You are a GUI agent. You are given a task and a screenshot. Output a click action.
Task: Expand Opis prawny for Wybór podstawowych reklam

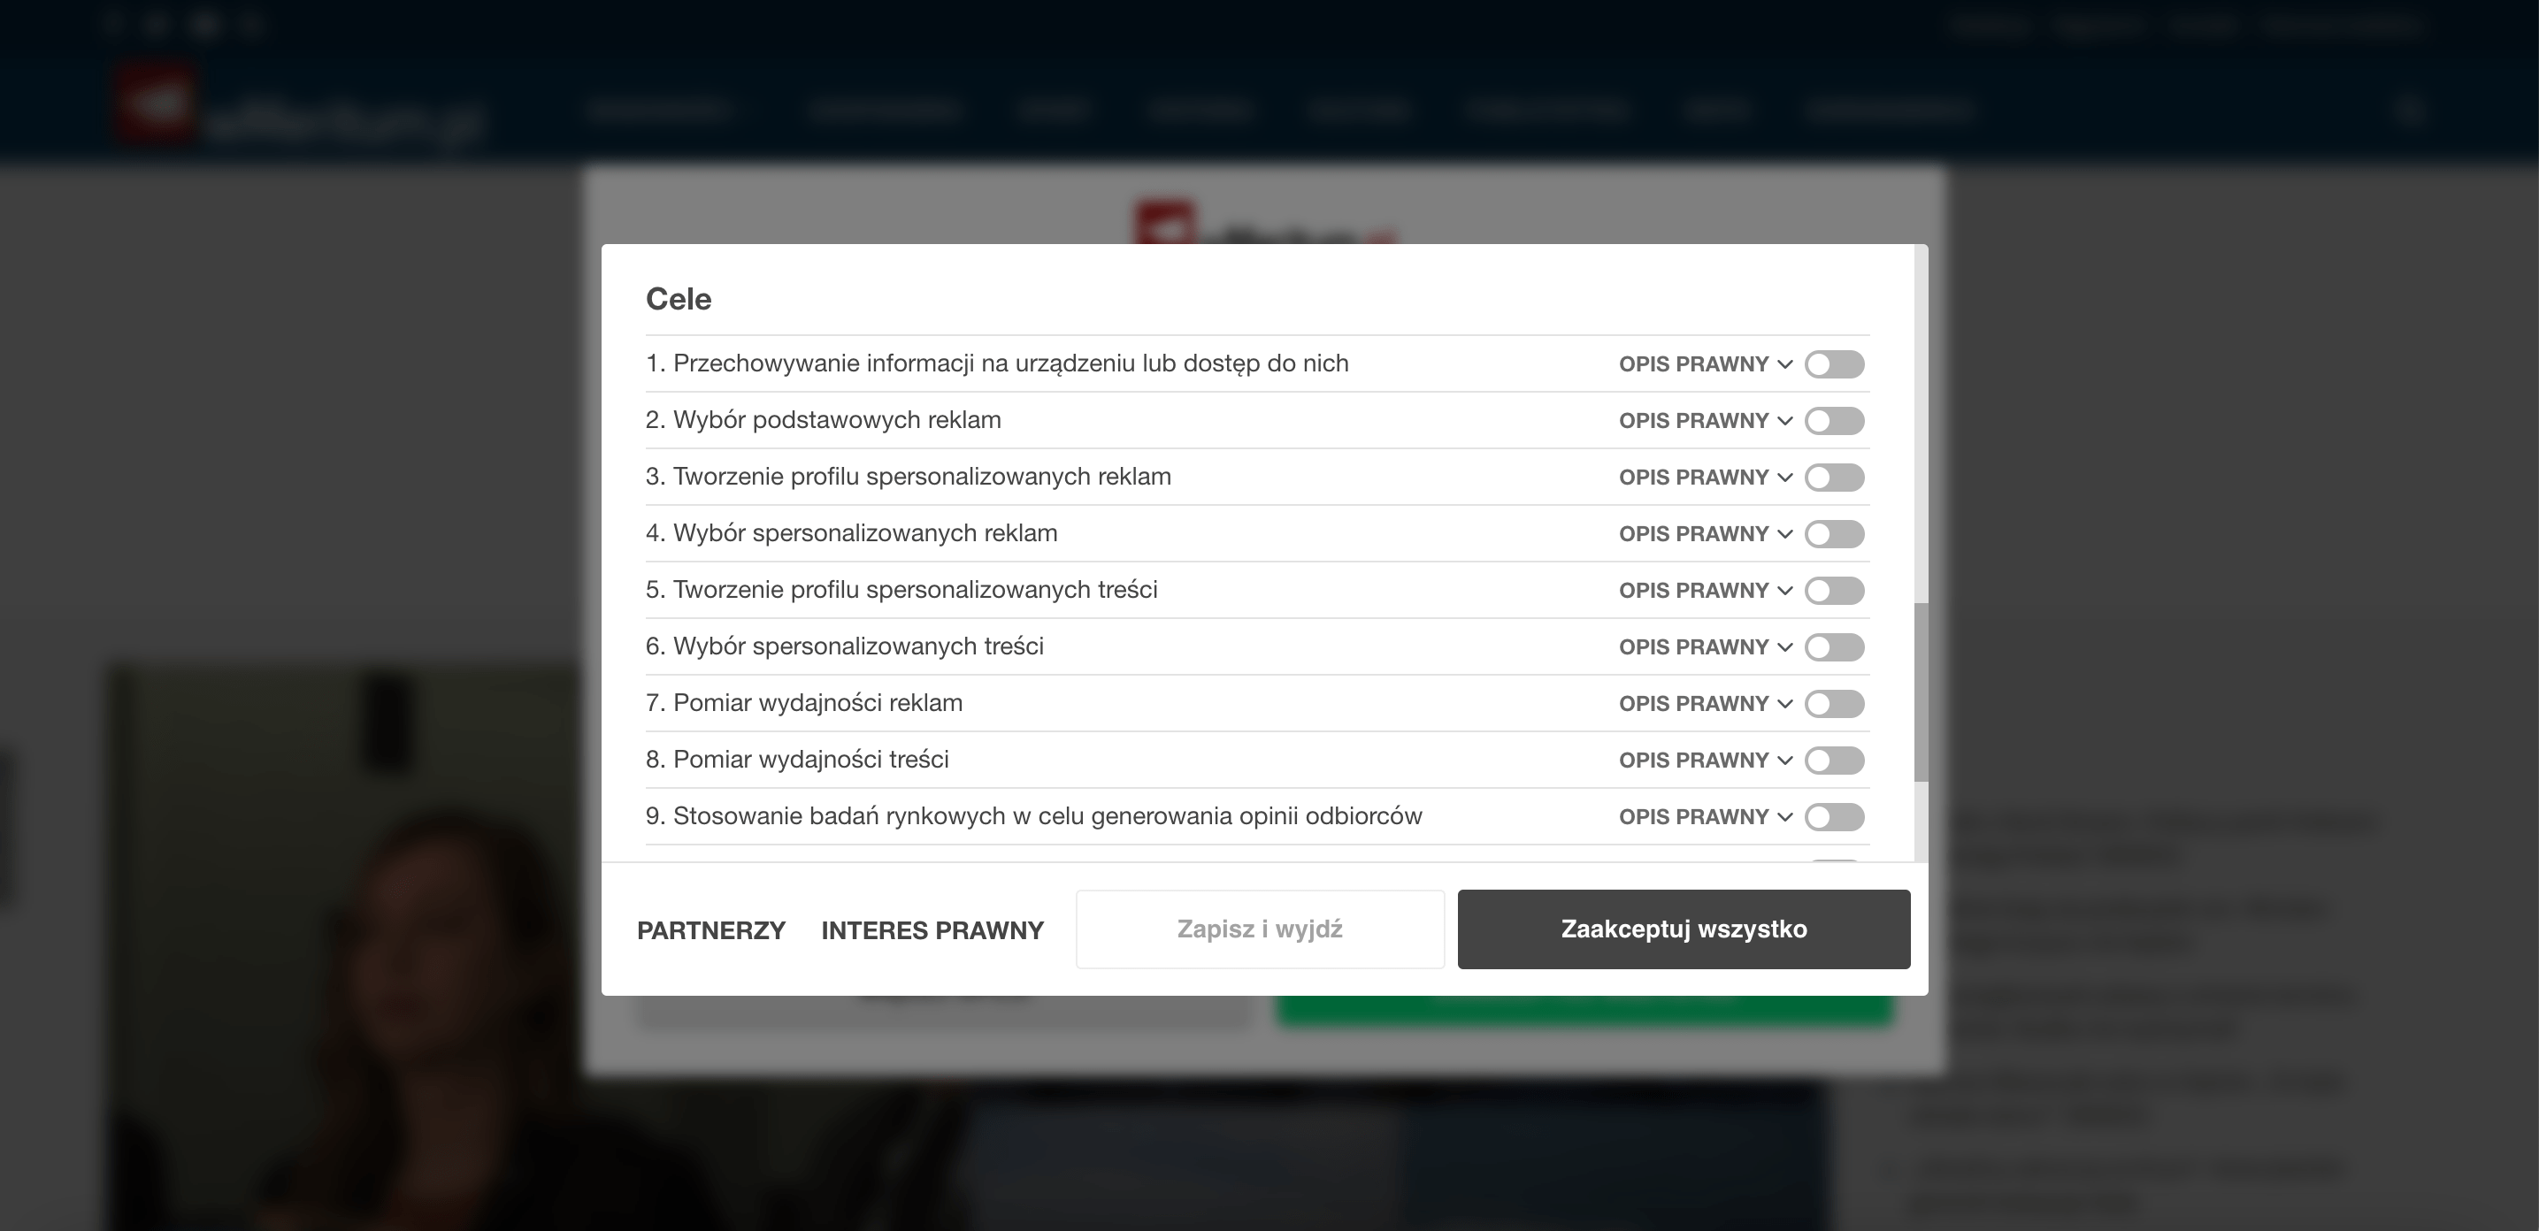click(x=1704, y=421)
